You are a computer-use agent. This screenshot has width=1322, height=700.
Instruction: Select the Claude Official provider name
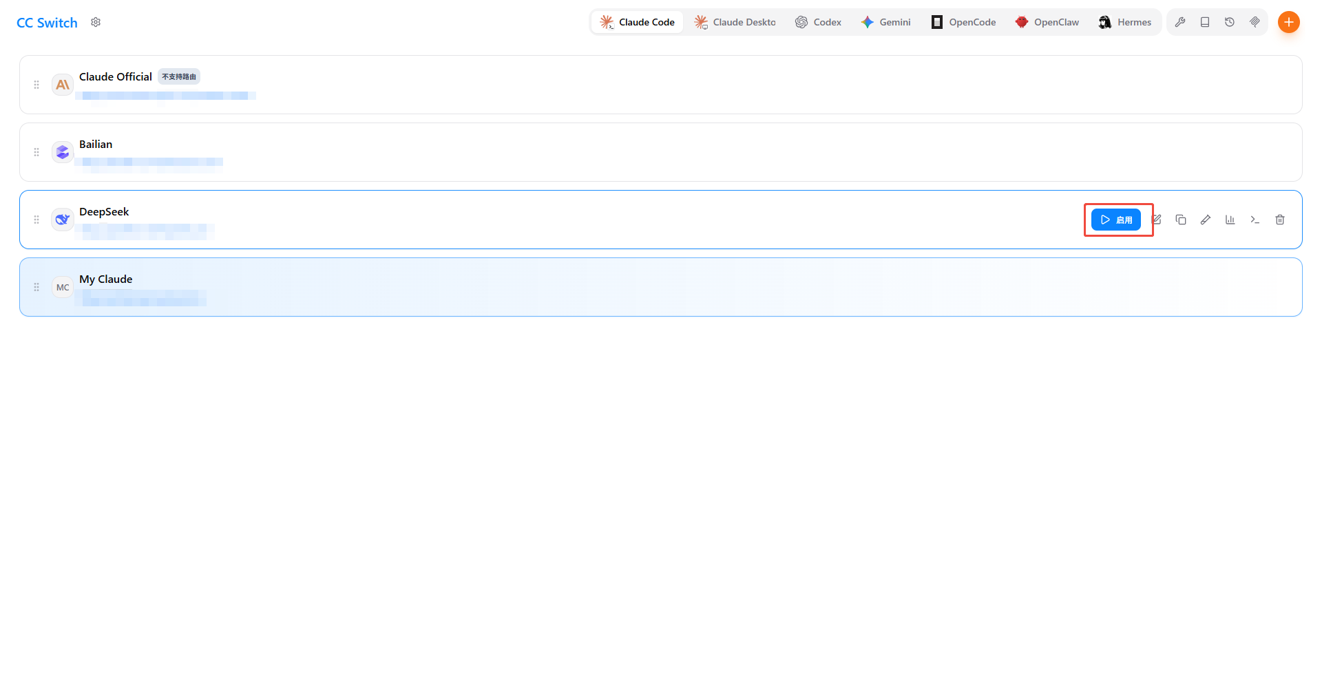(116, 76)
